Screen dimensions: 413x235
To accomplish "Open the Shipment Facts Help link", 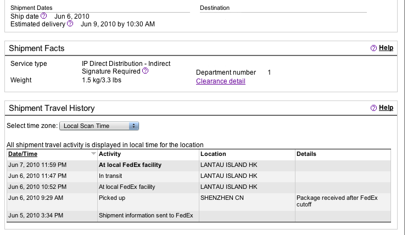I will 386,48.
